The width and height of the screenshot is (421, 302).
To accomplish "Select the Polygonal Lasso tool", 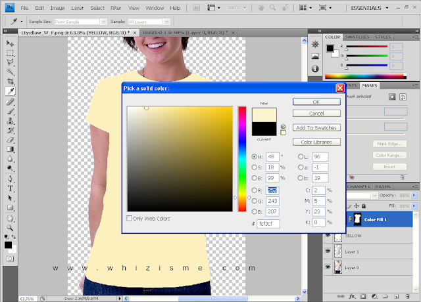I will [10, 62].
